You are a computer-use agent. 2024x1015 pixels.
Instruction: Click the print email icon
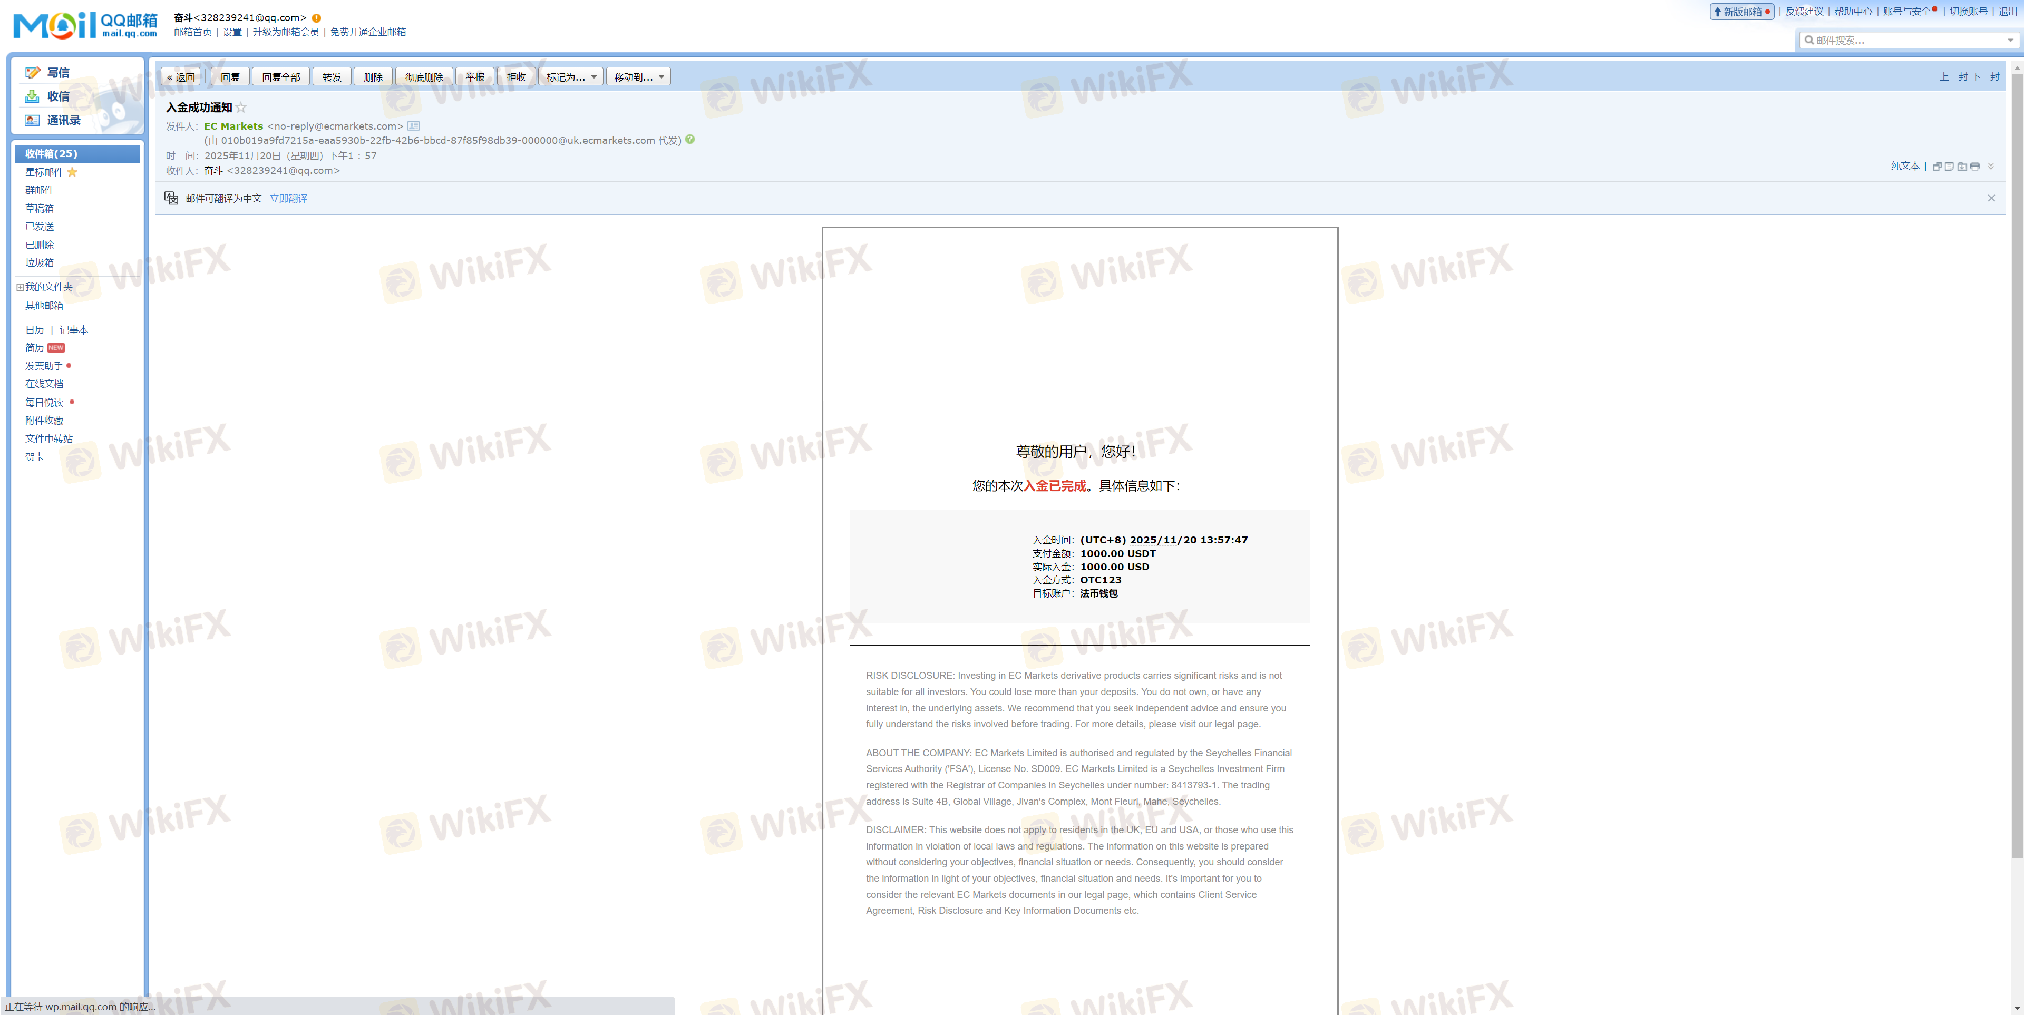pos(1974,167)
